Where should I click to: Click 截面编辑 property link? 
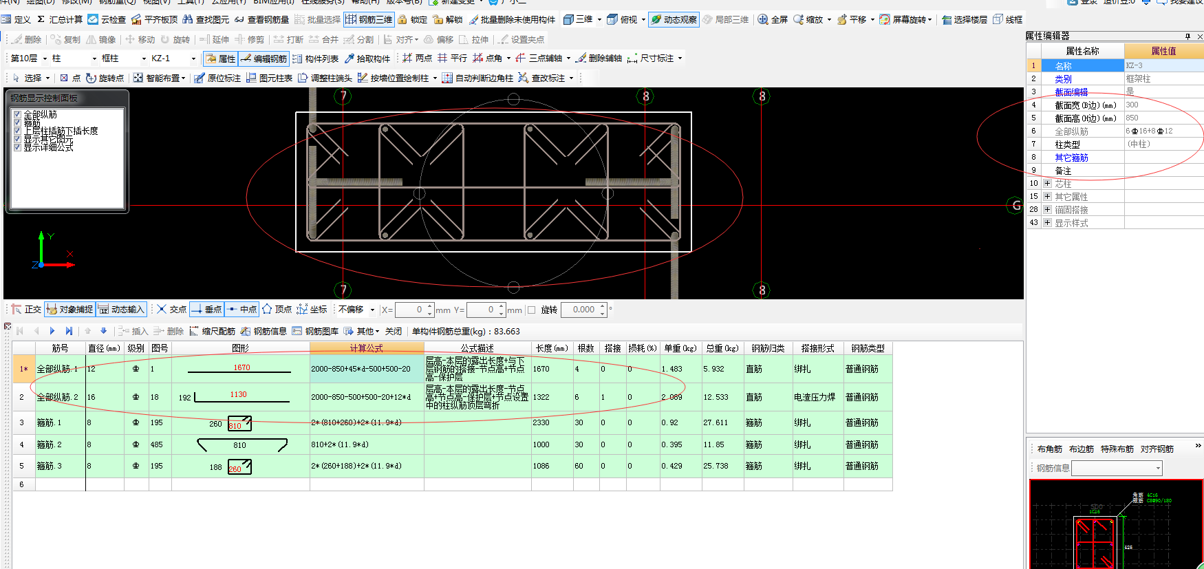click(x=1071, y=92)
